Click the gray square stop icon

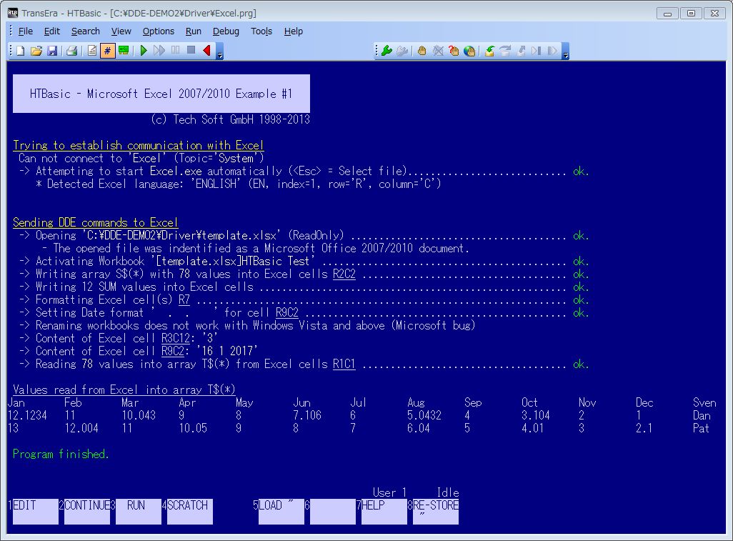(191, 50)
